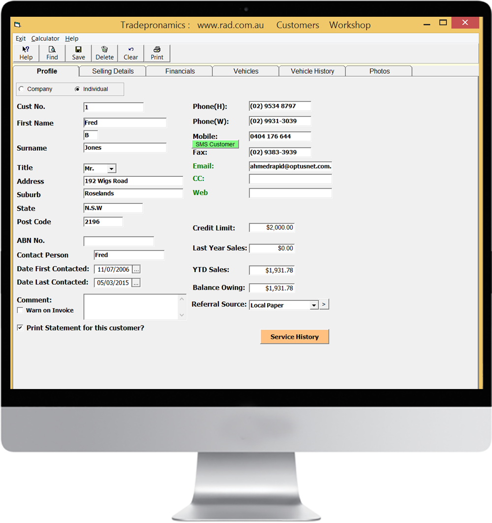Open the Exit menu
This screenshot has width=492, height=523.
[x=21, y=38]
